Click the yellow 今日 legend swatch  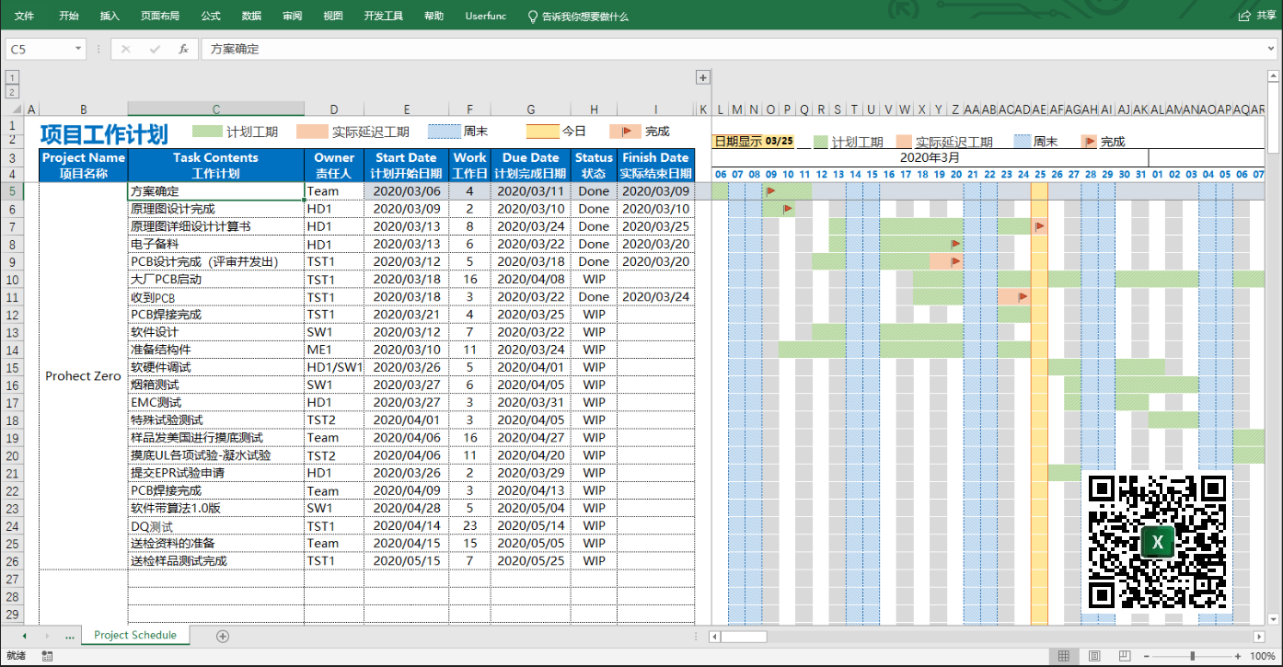click(x=542, y=132)
